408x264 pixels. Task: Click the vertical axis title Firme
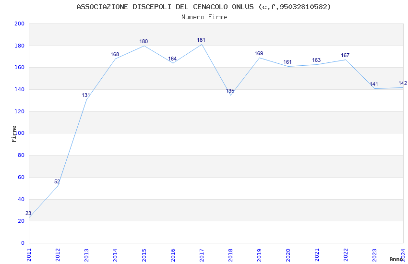(14, 134)
